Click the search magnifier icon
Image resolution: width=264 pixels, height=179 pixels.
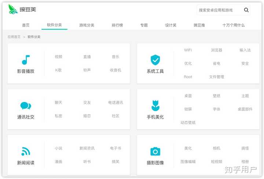point(246,10)
